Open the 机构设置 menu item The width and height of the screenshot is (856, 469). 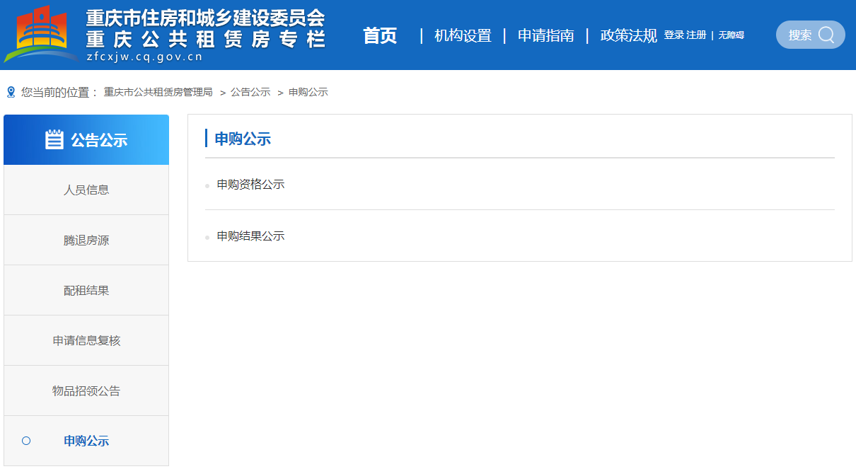[463, 35]
